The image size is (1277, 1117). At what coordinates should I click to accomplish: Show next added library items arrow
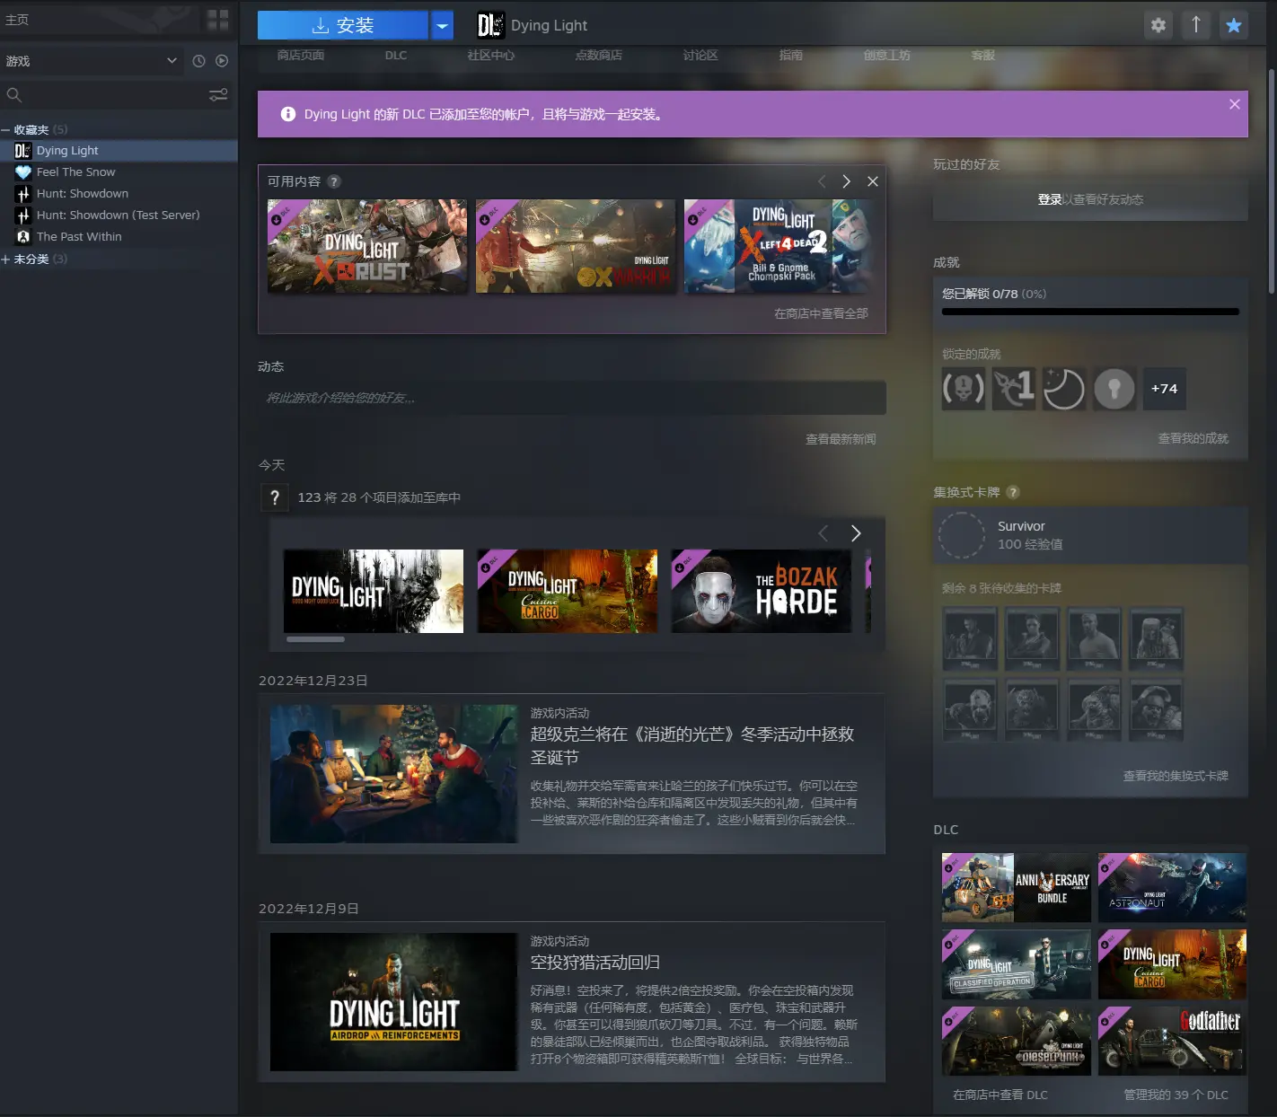pyautogui.click(x=856, y=533)
